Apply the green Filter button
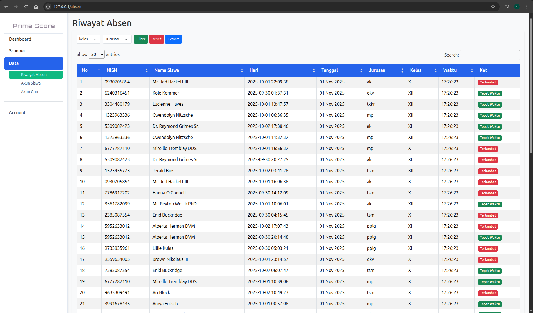Screen dimensions: 533x313 (141, 39)
